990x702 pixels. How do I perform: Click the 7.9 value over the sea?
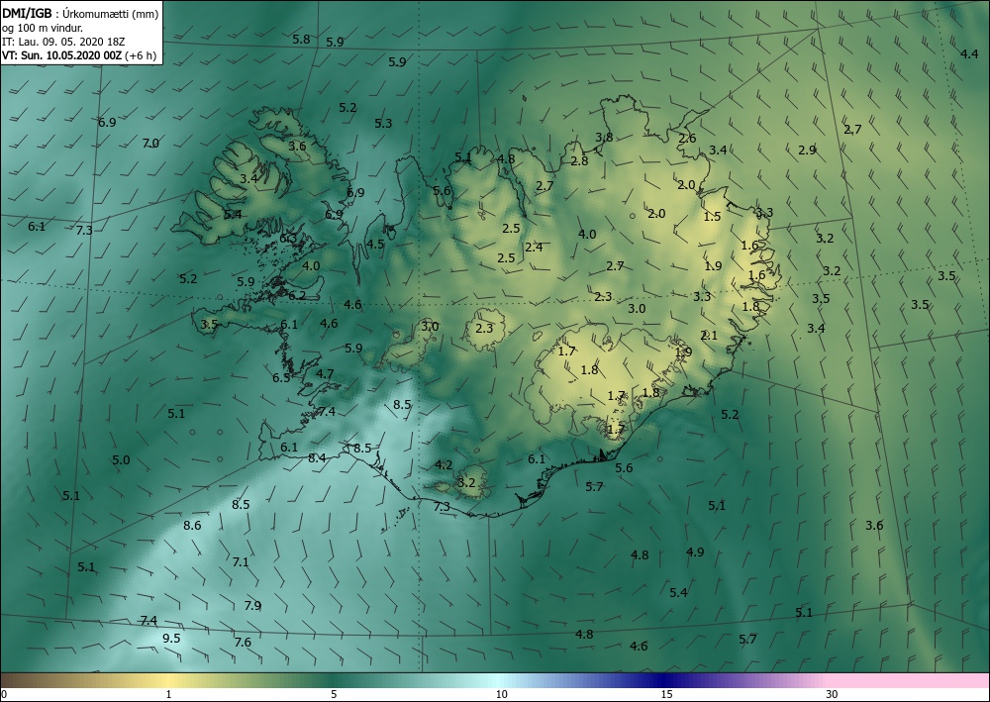point(252,605)
